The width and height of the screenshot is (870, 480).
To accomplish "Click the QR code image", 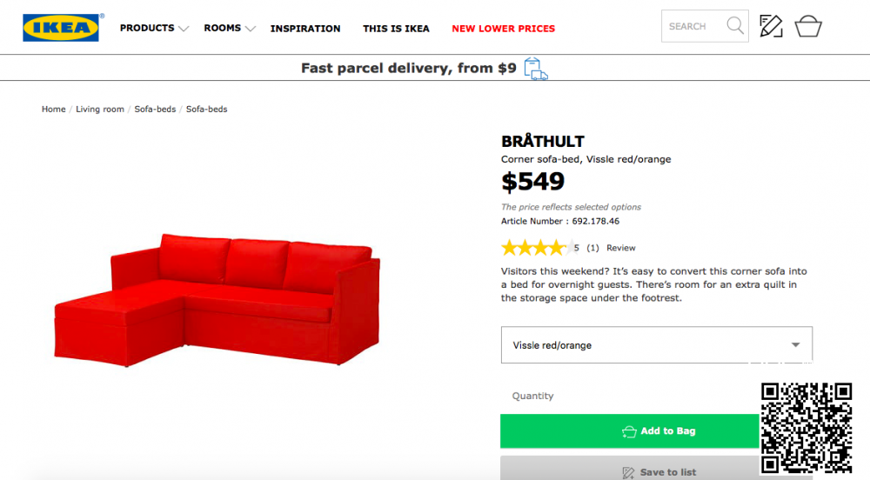I will click(x=806, y=428).
